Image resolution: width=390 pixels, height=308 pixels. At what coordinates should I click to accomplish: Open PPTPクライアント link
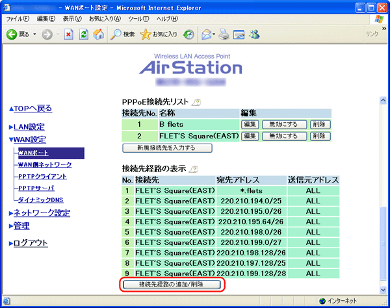point(42,177)
